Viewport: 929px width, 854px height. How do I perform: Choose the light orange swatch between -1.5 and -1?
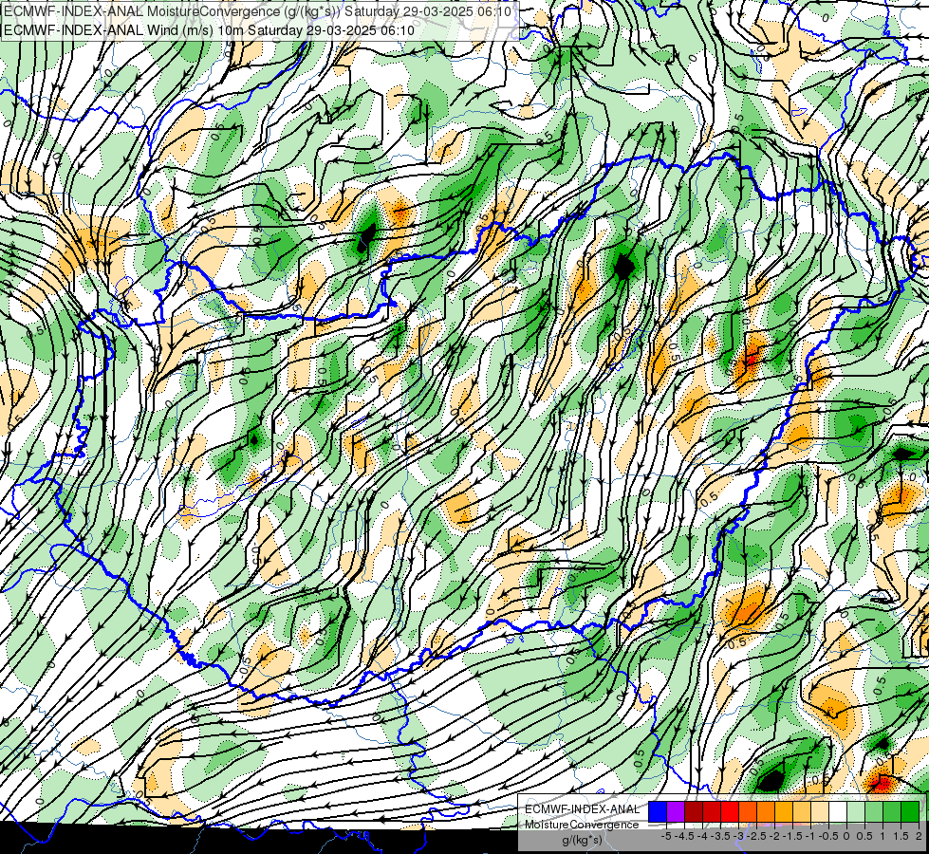click(x=802, y=811)
